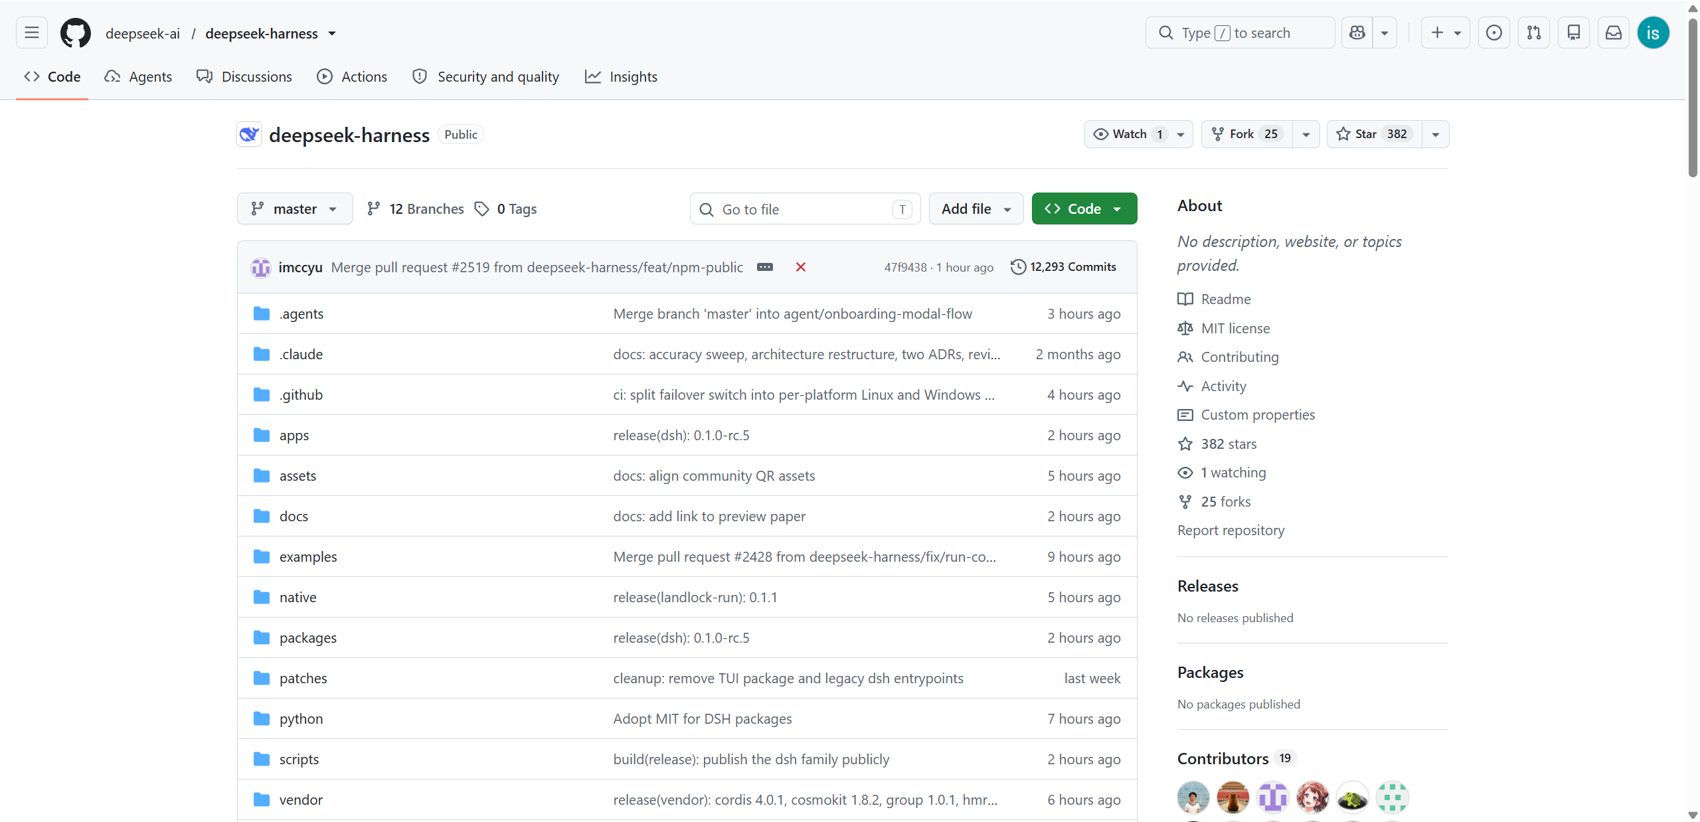Open the 12,293 Commits history link
The width and height of the screenshot is (1700, 822).
(1064, 267)
